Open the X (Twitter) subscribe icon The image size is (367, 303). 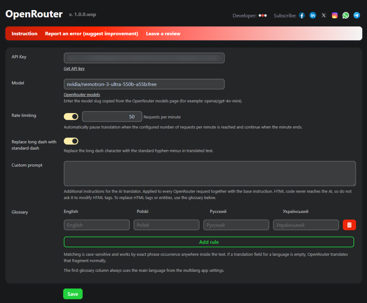pyautogui.click(x=324, y=16)
